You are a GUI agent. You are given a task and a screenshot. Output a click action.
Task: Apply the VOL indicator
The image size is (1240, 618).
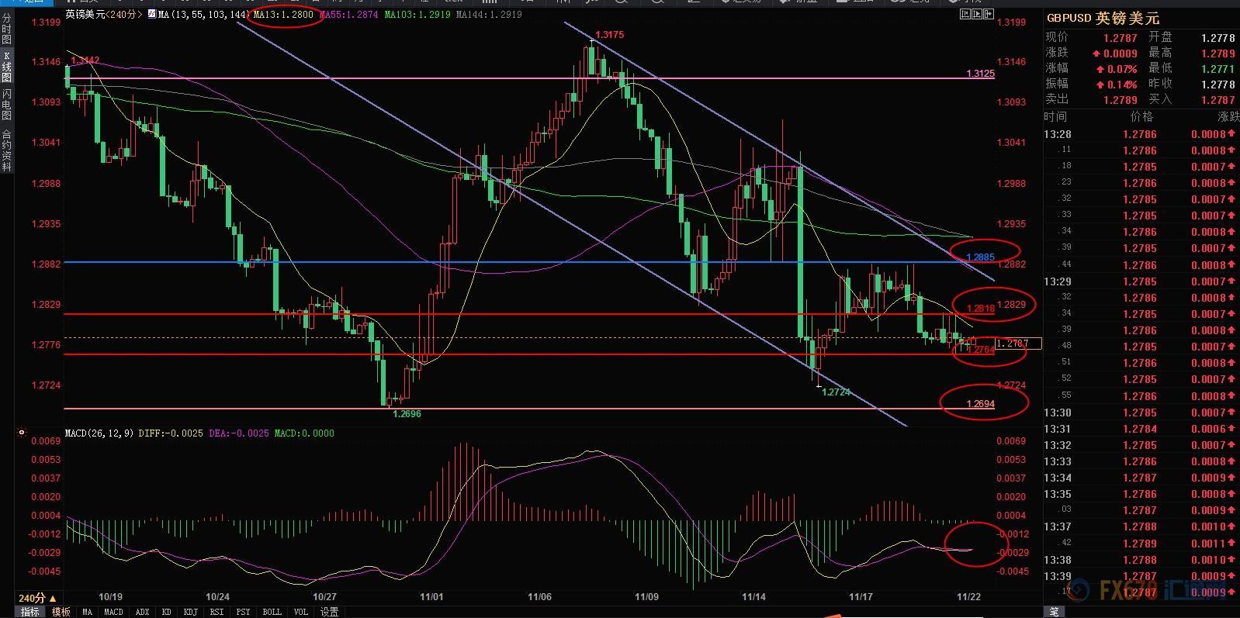pos(300,612)
